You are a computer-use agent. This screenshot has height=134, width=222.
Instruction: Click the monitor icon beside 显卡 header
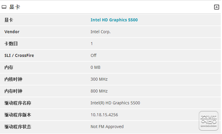click(x=4, y=7)
